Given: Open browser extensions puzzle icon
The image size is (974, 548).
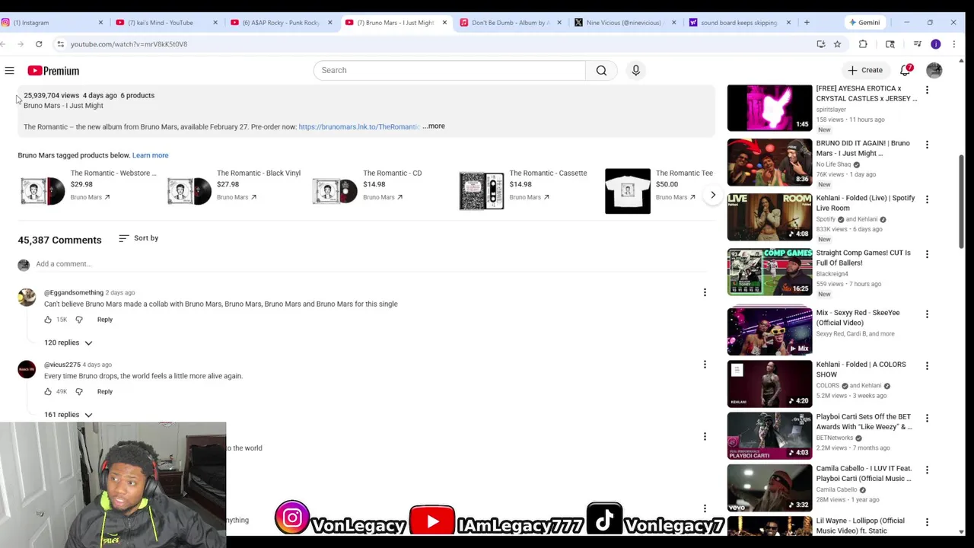Looking at the screenshot, I should [863, 44].
